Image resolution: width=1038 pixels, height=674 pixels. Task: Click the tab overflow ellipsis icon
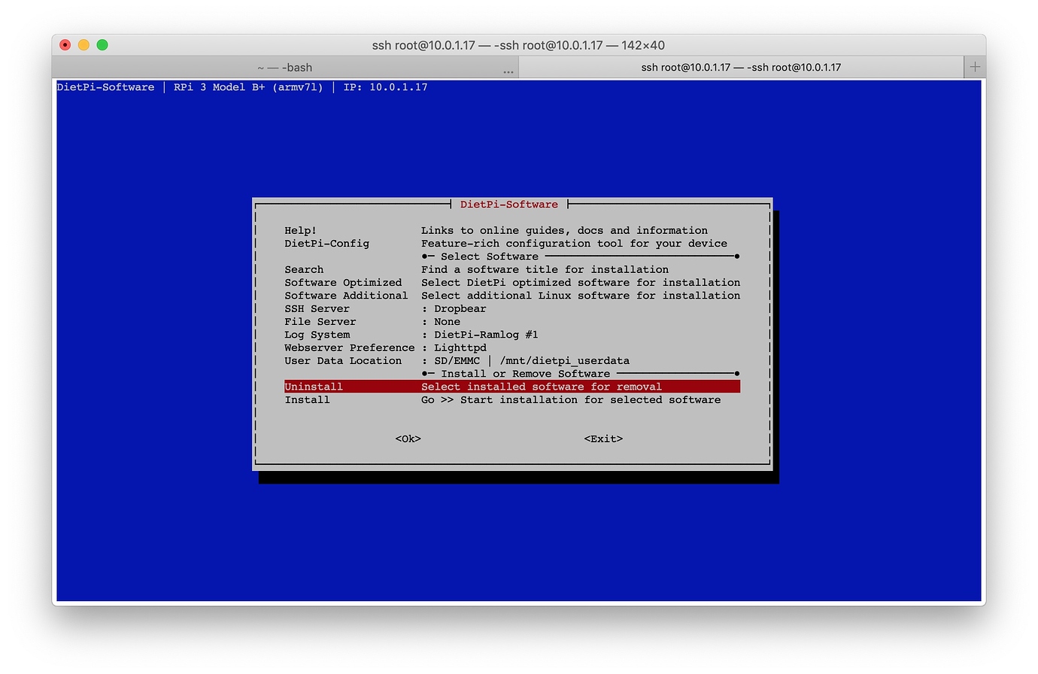coord(508,71)
